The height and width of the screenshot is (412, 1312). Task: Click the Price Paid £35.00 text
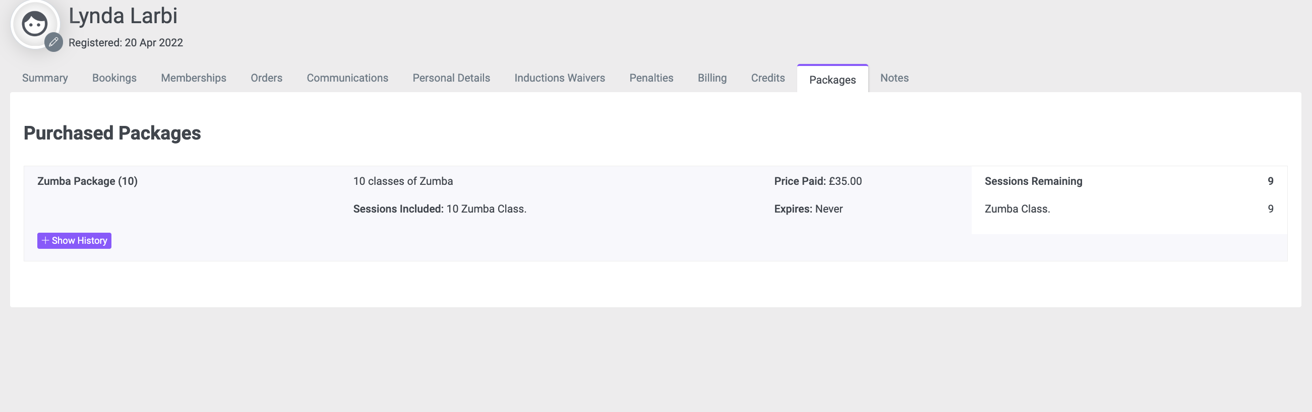tap(818, 181)
